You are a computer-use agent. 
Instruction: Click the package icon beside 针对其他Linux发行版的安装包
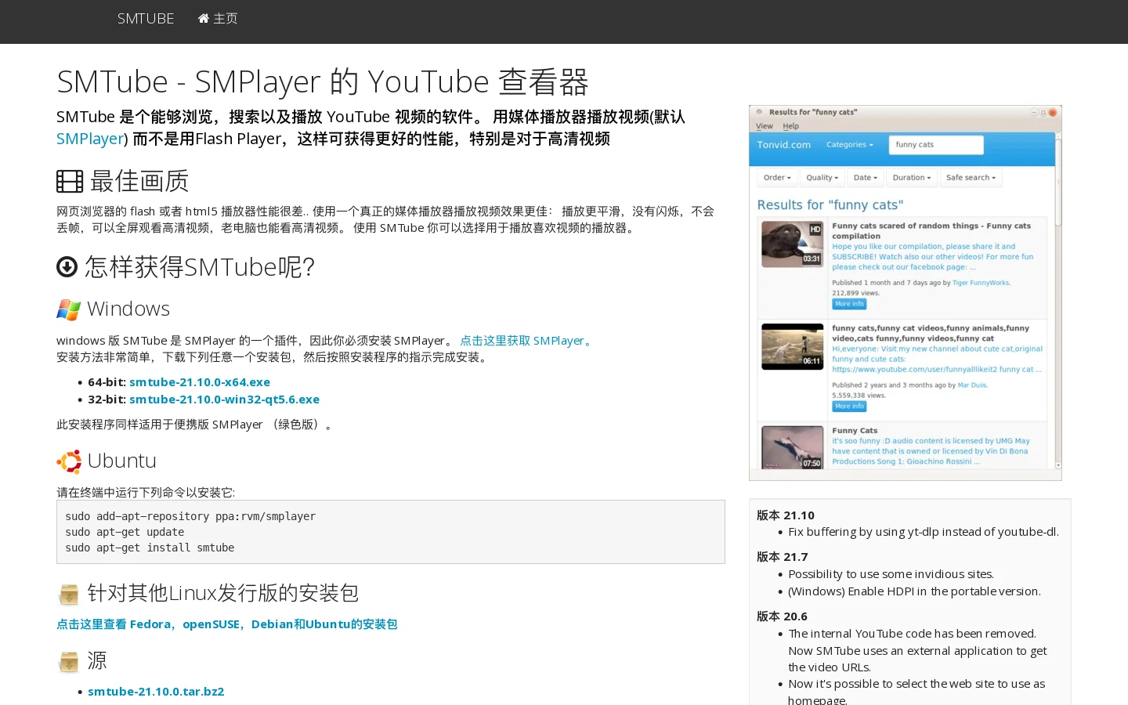(x=69, y=595)
